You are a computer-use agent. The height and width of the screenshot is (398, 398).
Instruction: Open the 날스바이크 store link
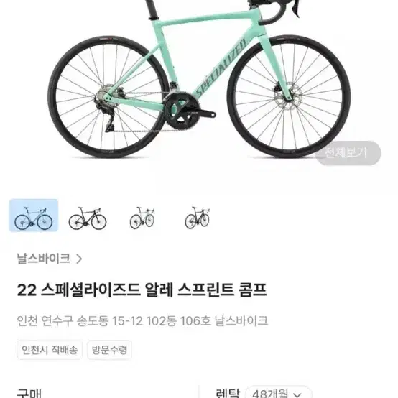click(44, 259)
